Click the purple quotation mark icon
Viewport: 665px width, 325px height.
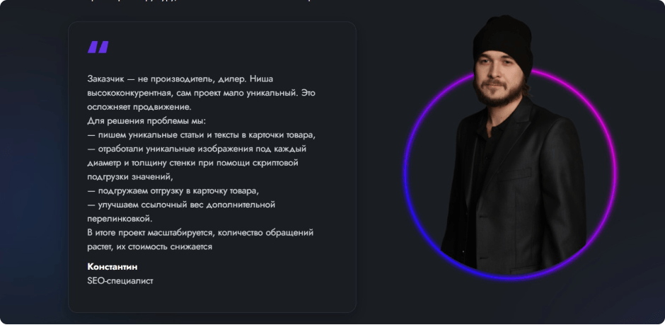click(x=98, y=47)
